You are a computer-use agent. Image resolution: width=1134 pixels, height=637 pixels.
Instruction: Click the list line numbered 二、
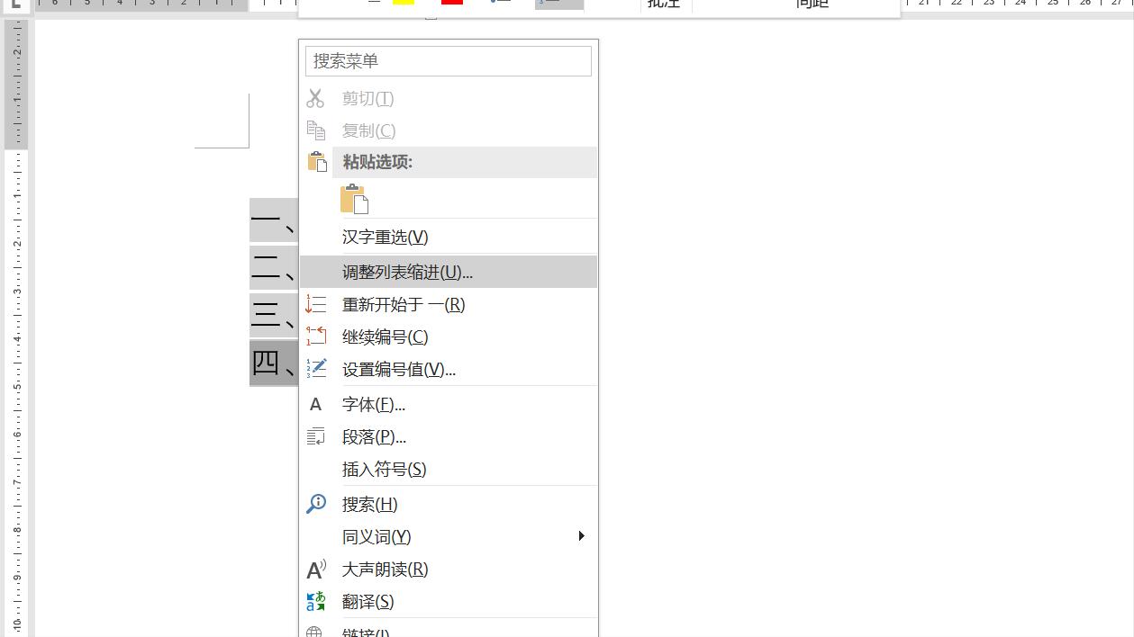(274, 268)
